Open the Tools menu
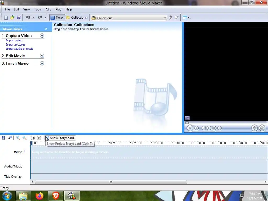This screenshot has height=201, width=268. 38,9
